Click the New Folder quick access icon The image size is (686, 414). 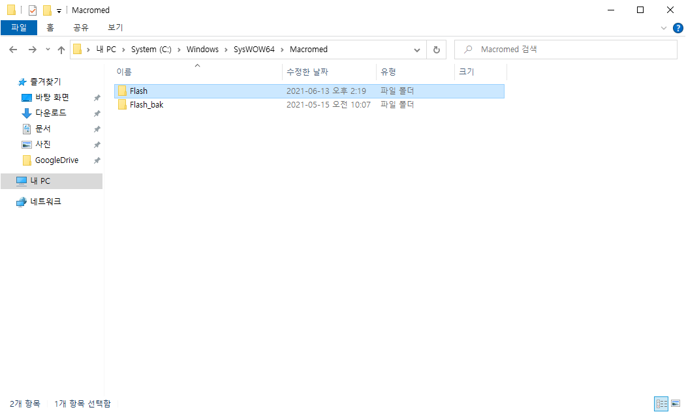coord(47,10)
